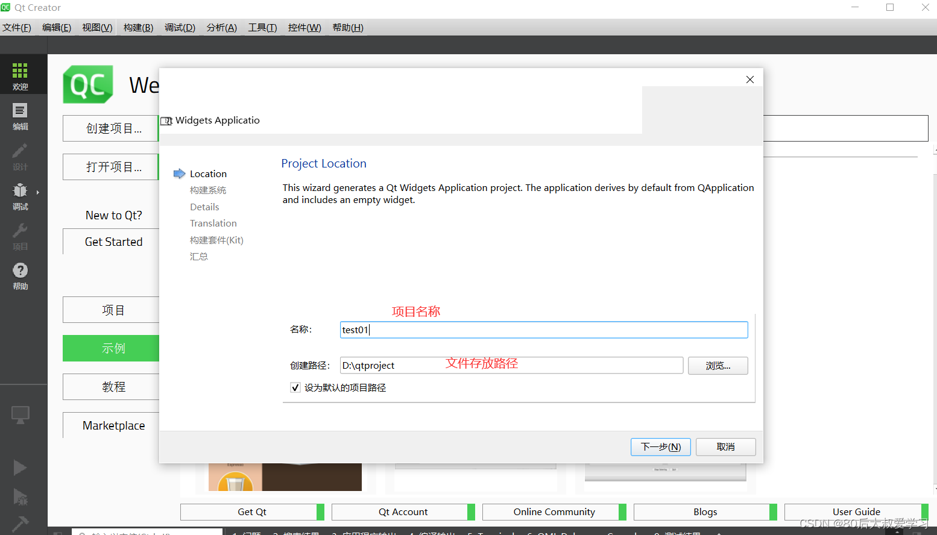Open the 项目 tab on Welcome page
This screenshot has width=937, height=535.
coord(112,310)
